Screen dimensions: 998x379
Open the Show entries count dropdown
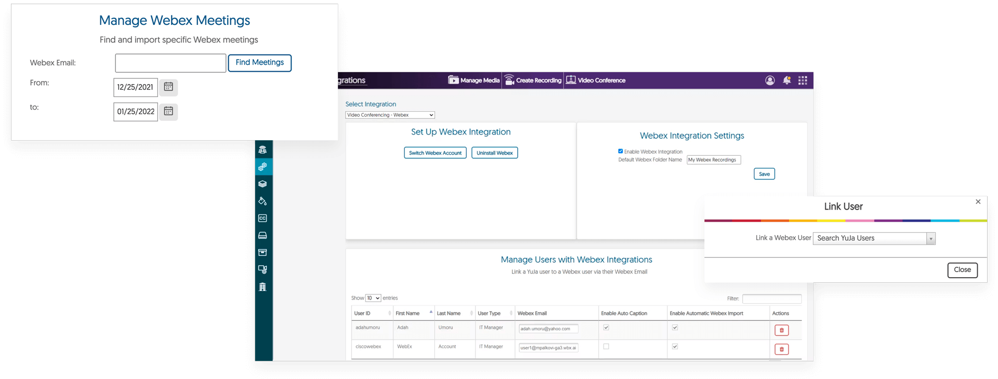click(373, 298)
